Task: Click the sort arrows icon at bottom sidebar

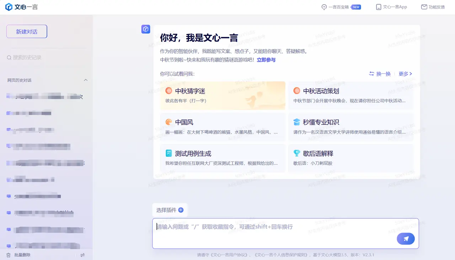Action: [82, 255]
